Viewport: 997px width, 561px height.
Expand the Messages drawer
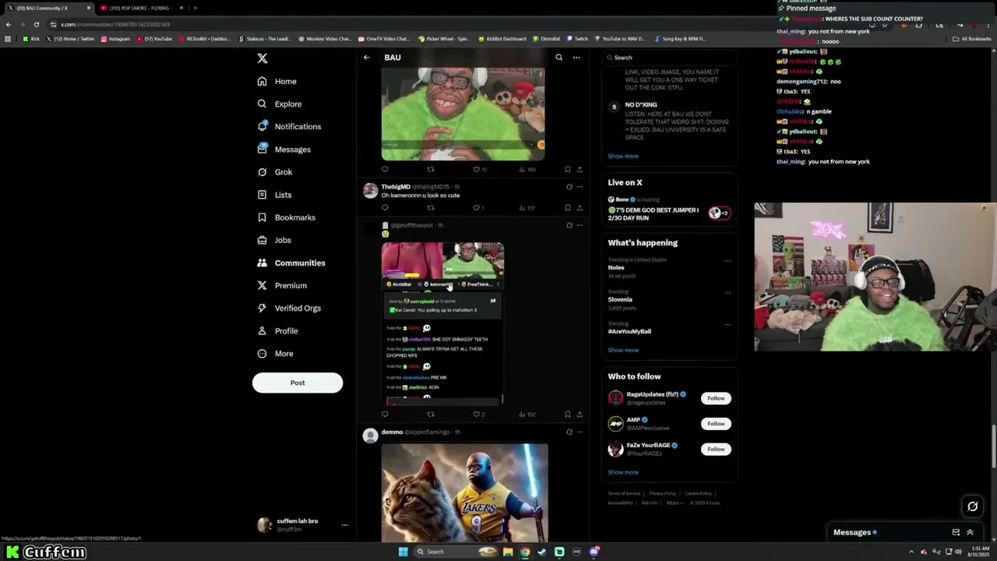[x=970, y=532]
